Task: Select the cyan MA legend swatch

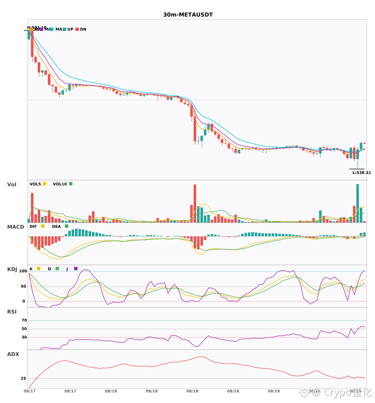Action: 52,29
